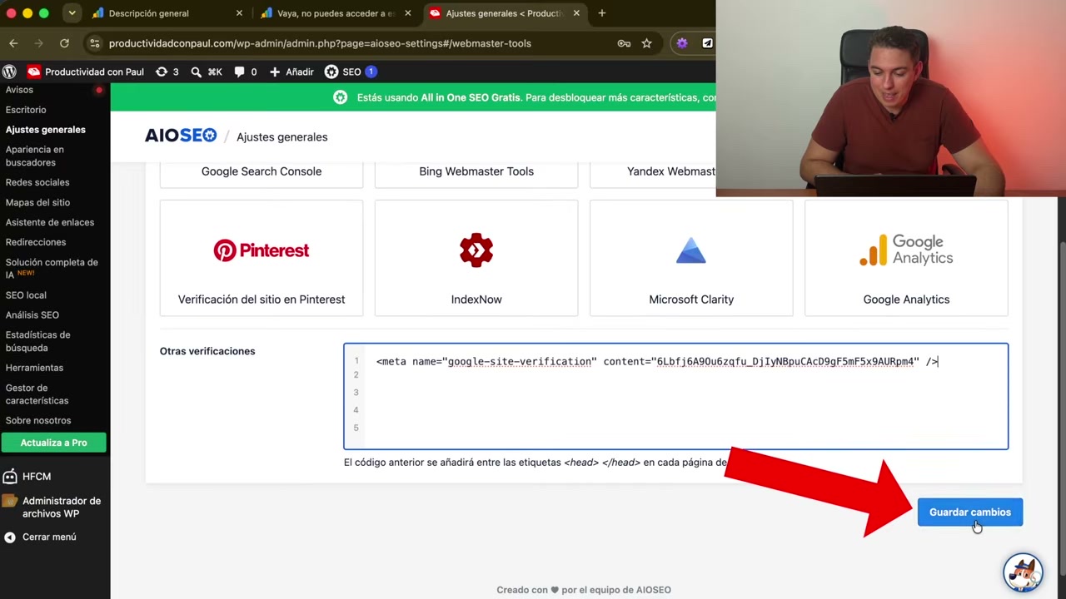Collapse the sidebar with Cerrar menú
Viewport: 1066px width, 599px height.
click(41, 537)
